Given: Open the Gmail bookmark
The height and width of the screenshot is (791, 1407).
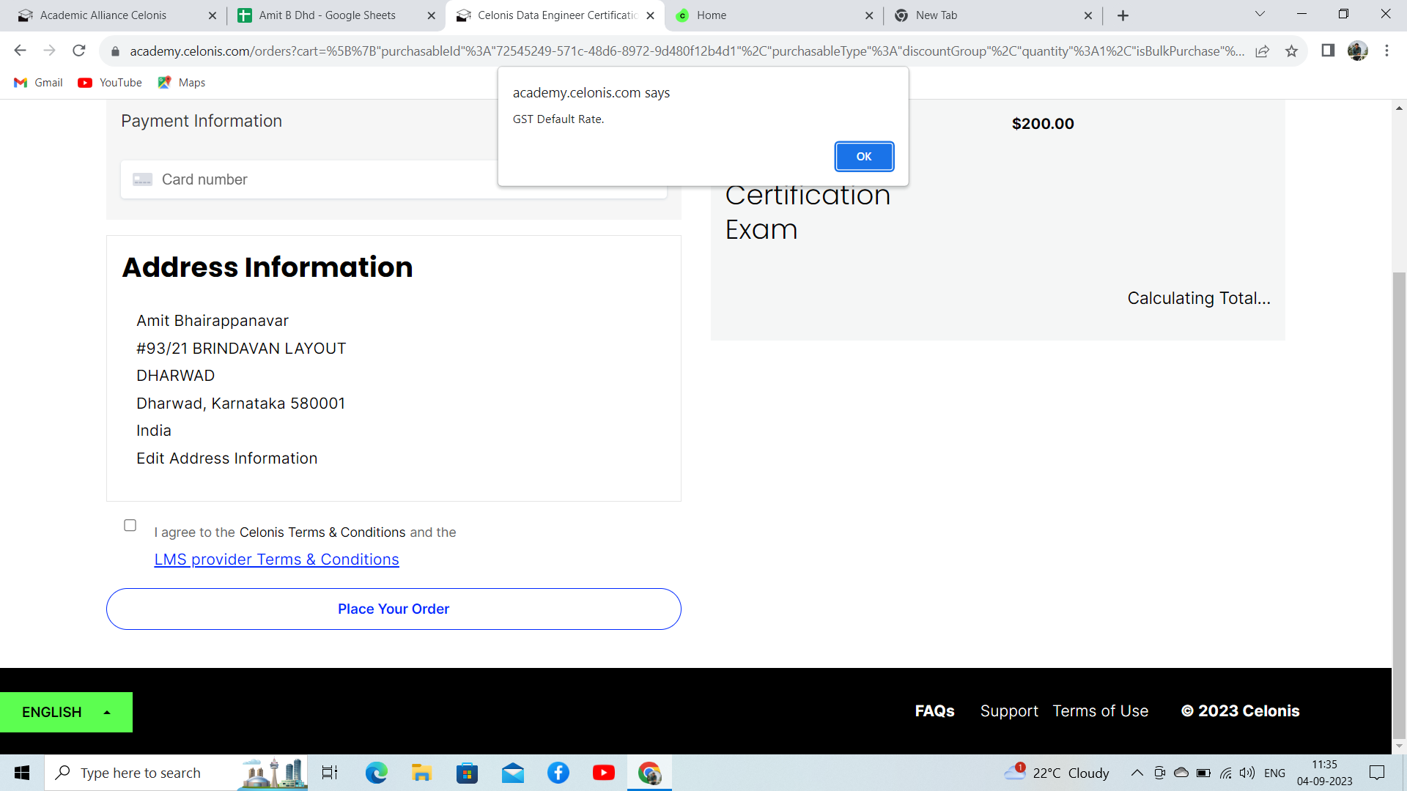Looking at the screenshot, I should [x=39, y=83].
